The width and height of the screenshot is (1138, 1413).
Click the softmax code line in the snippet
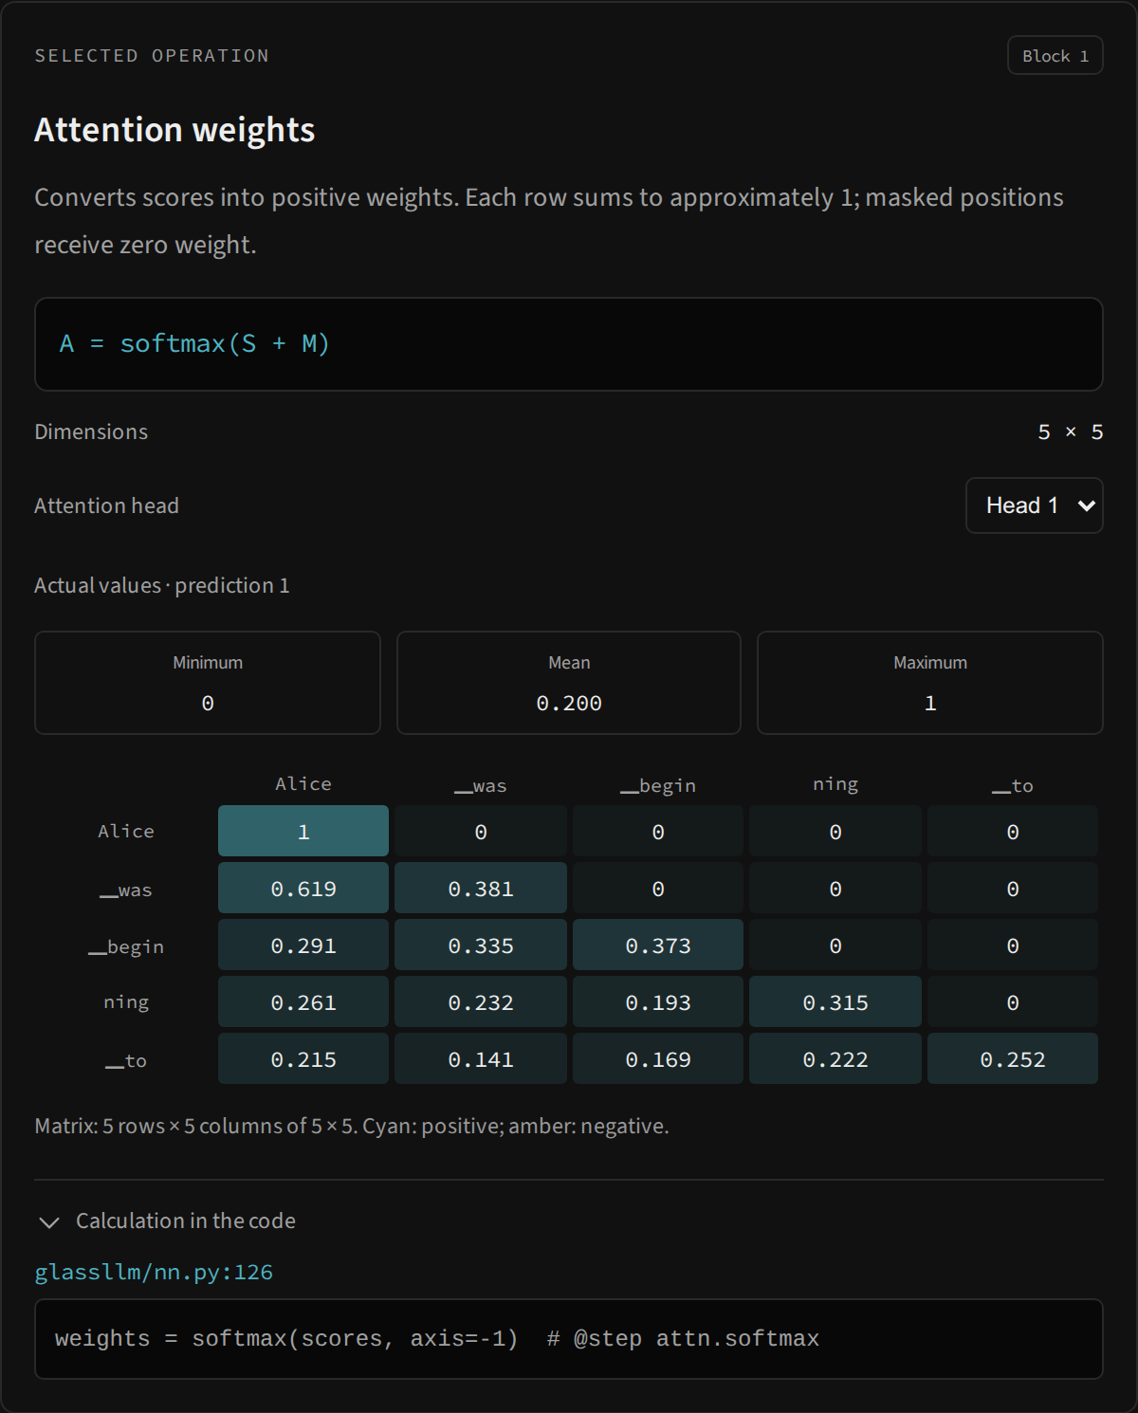click(437, 1338)
